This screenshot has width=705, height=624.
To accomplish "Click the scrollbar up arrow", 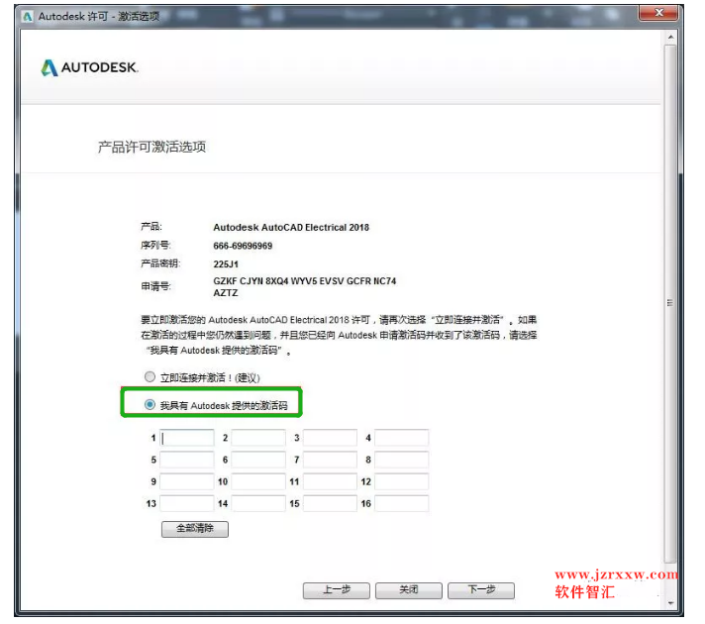I will pyautogui.click(x=670, y=38).
